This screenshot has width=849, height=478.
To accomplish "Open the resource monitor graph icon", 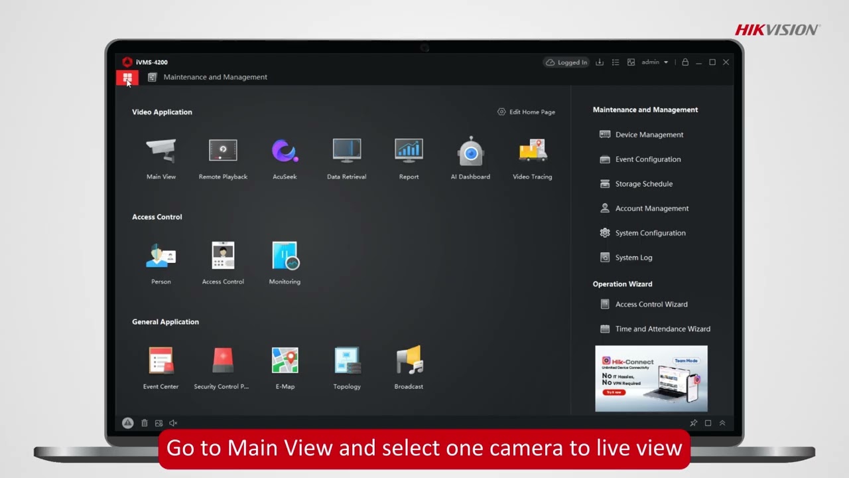I will click(x=631, y=62).
